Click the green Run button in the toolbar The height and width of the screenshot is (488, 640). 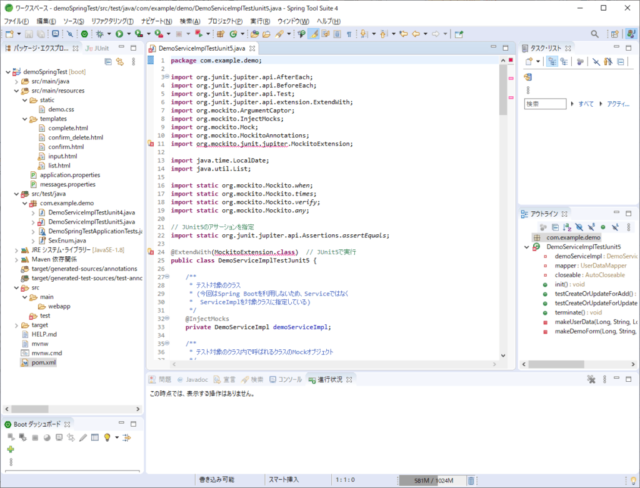click(x=119, y=34)
